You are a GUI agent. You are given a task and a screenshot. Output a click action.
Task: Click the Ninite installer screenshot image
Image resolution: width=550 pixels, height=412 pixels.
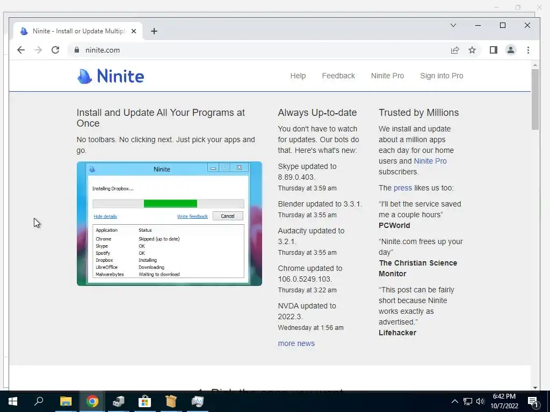169,224
